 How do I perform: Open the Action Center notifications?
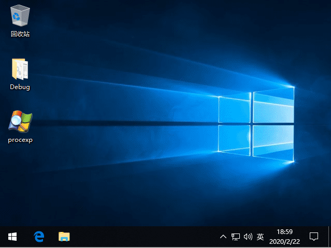click(x=314, y=237)
